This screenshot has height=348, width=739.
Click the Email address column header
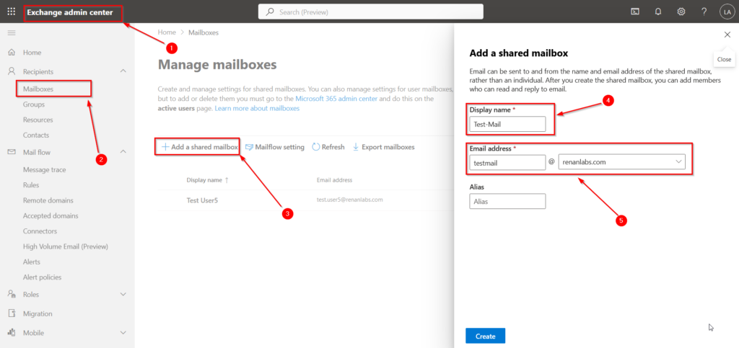(x=335, y=180)
